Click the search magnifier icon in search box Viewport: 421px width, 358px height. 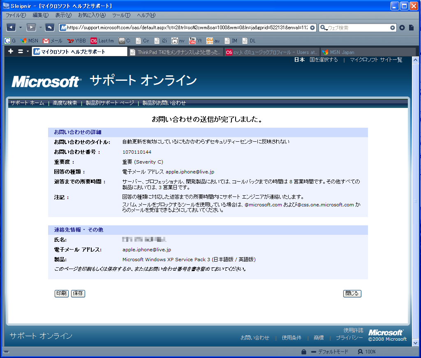tap(324, 28)
